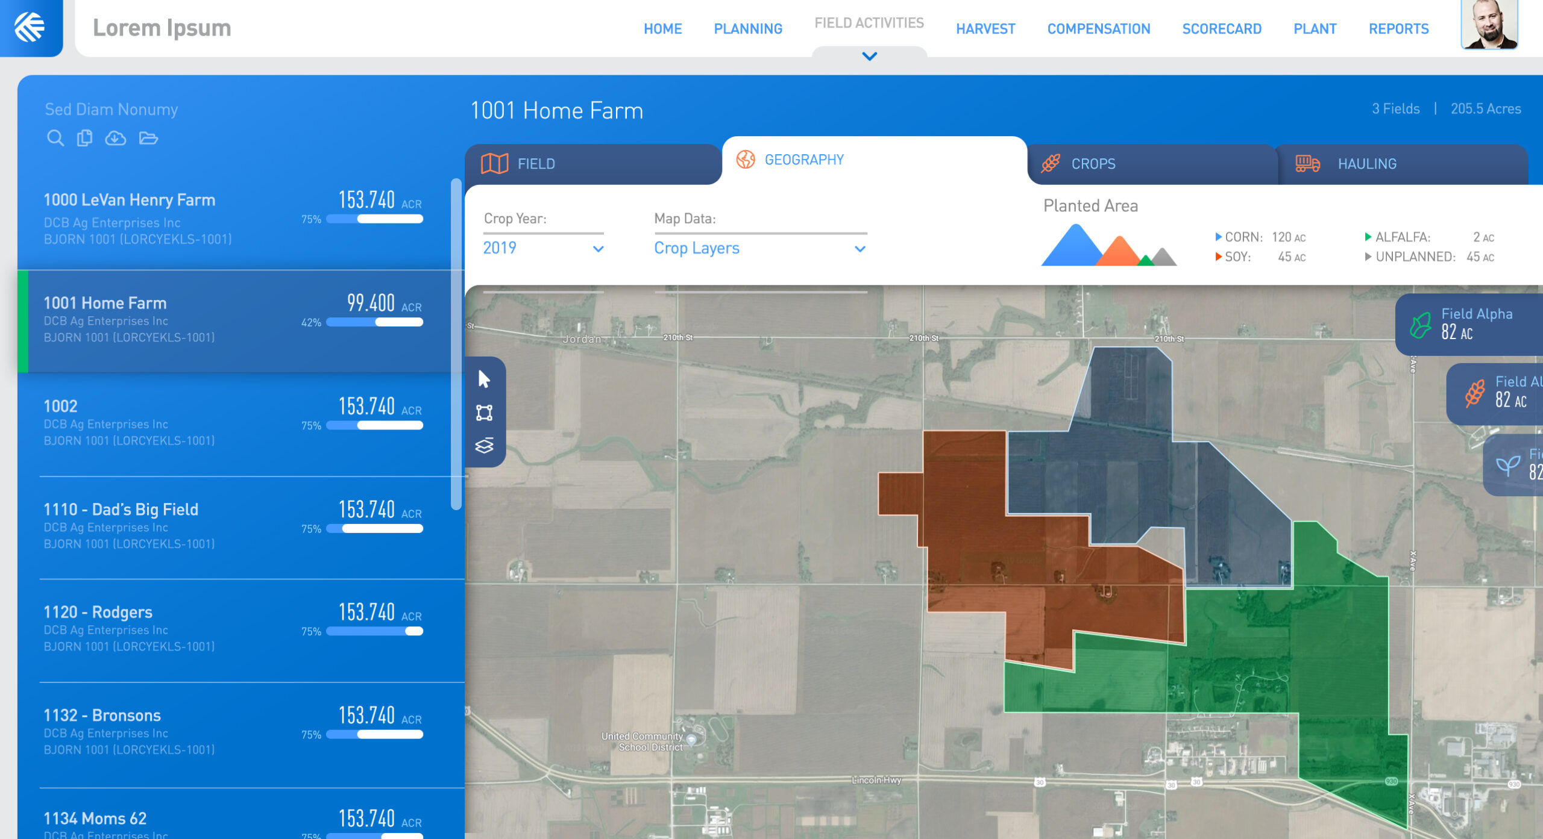Expand the UNPLANNED planted area entry
The width and height of the screenshot is (1543, 839).
(x=1368, y=257)
